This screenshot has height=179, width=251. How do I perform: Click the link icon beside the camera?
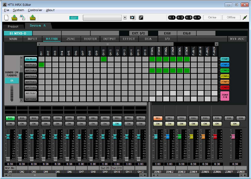point(141,17)
